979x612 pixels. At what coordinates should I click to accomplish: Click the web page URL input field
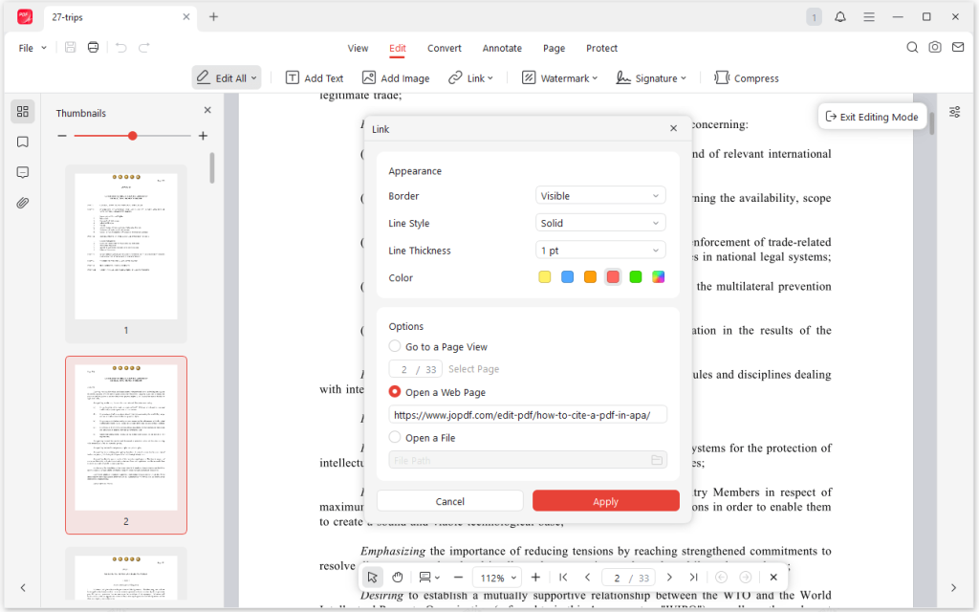coord(528,415)
